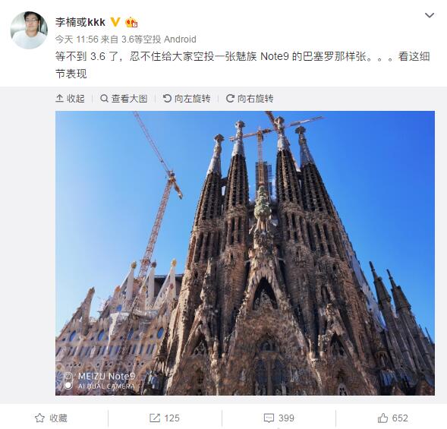Open the post options chevron menu
The height and width of the screenshot is (429, 447).
point(430,15)
